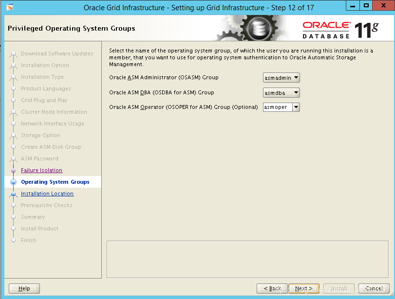Click the Operating System Groups step marker
Screen dimensions: 395x299
[14, 182]
